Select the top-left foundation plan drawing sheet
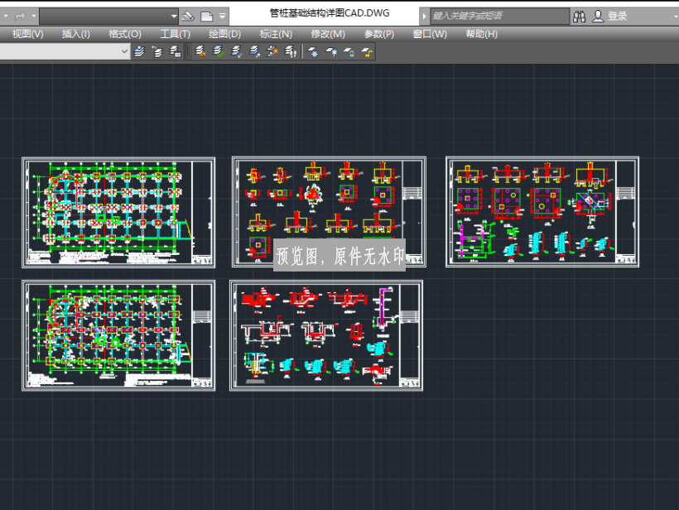Image resolution: width=679 pixels, height=510 pixels. pyautogui.click(x=118, y=212)
